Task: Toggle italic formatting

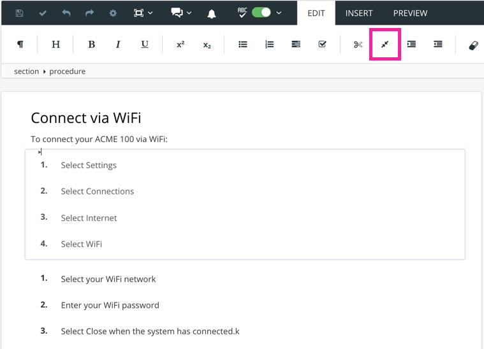Action: coord(118,45)
